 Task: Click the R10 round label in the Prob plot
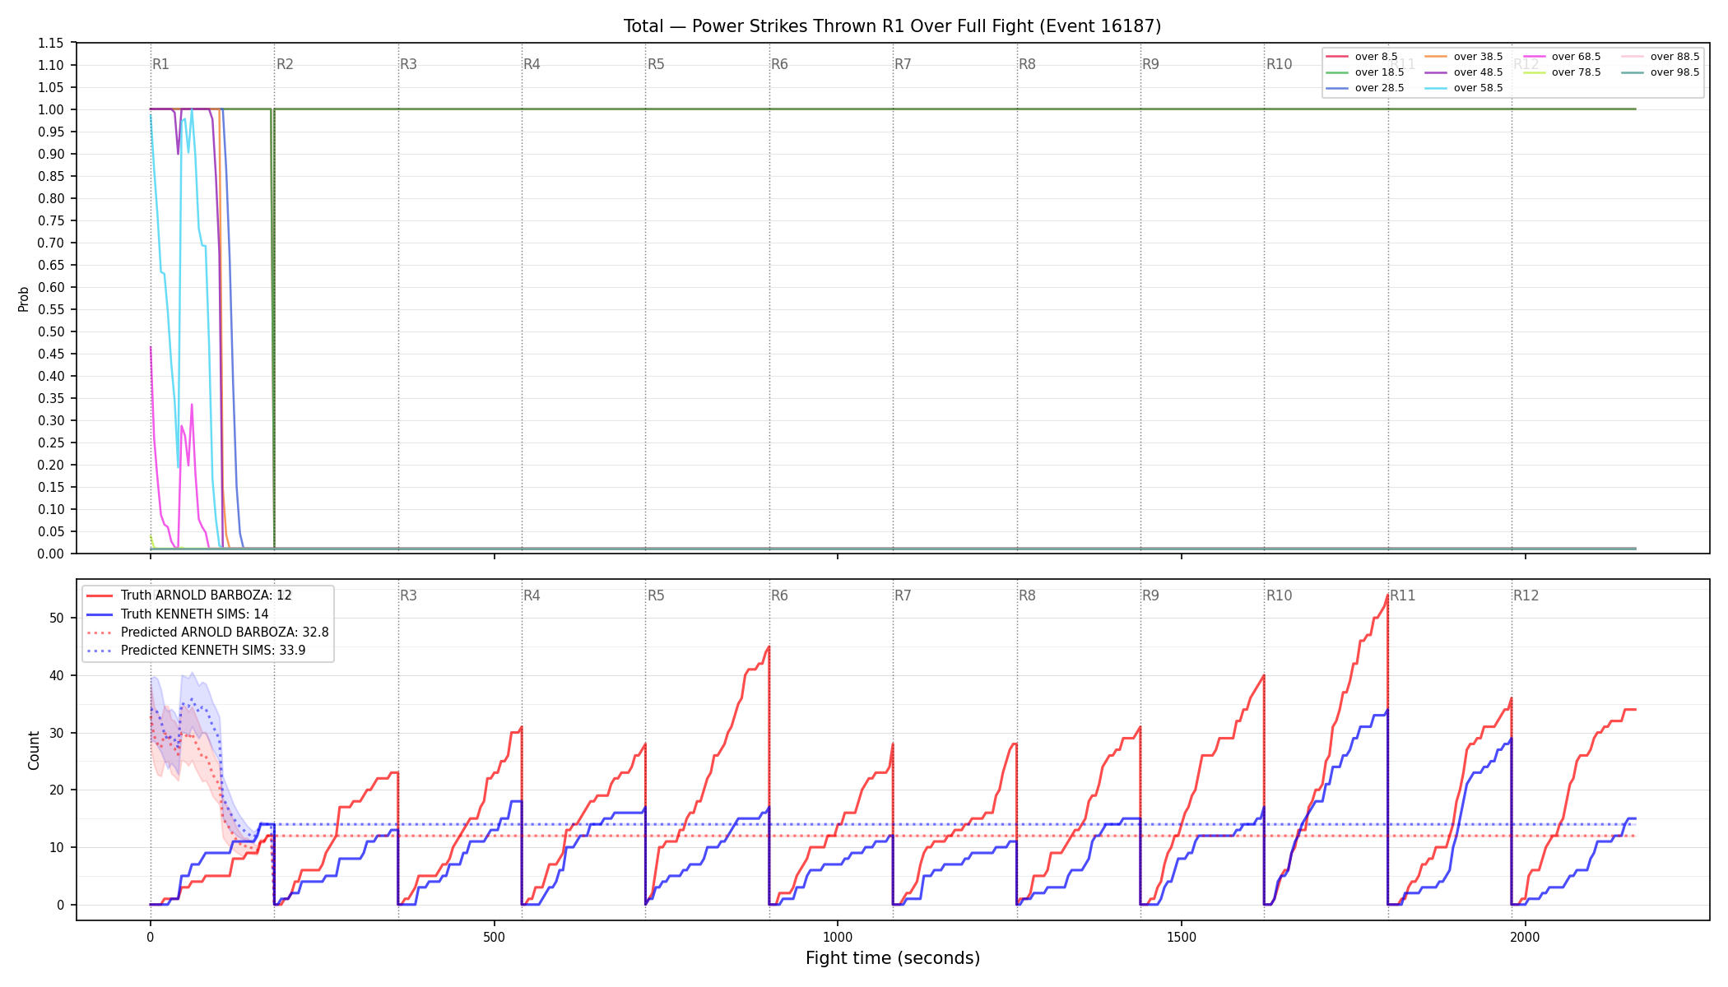pyautogui.click(x=1279, y=64)
